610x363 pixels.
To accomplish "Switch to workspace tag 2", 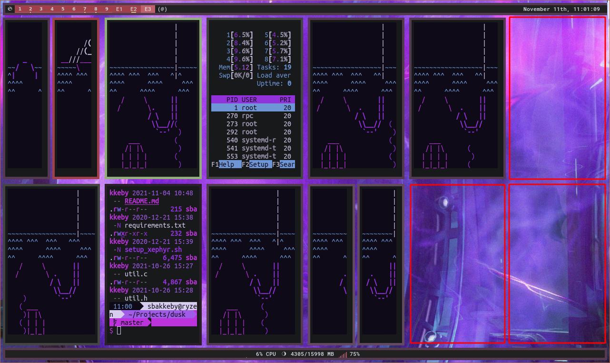I will click(x=30, y=9).
